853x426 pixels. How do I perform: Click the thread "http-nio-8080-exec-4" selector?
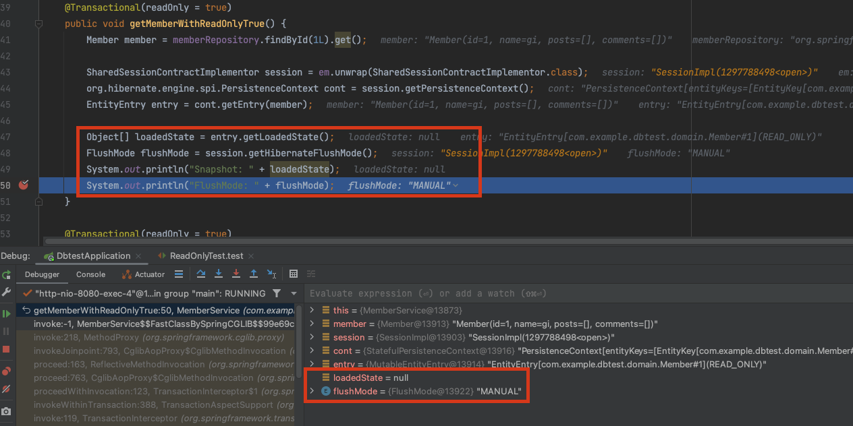(144, 294)
